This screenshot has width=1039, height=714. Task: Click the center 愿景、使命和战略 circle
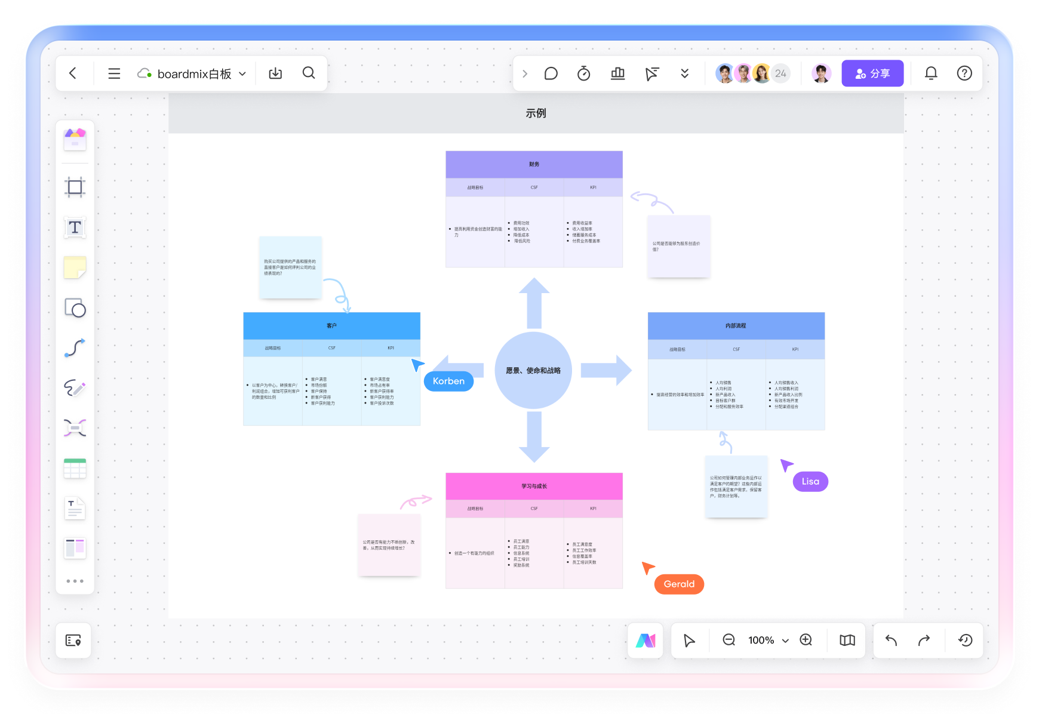(533, 371)
